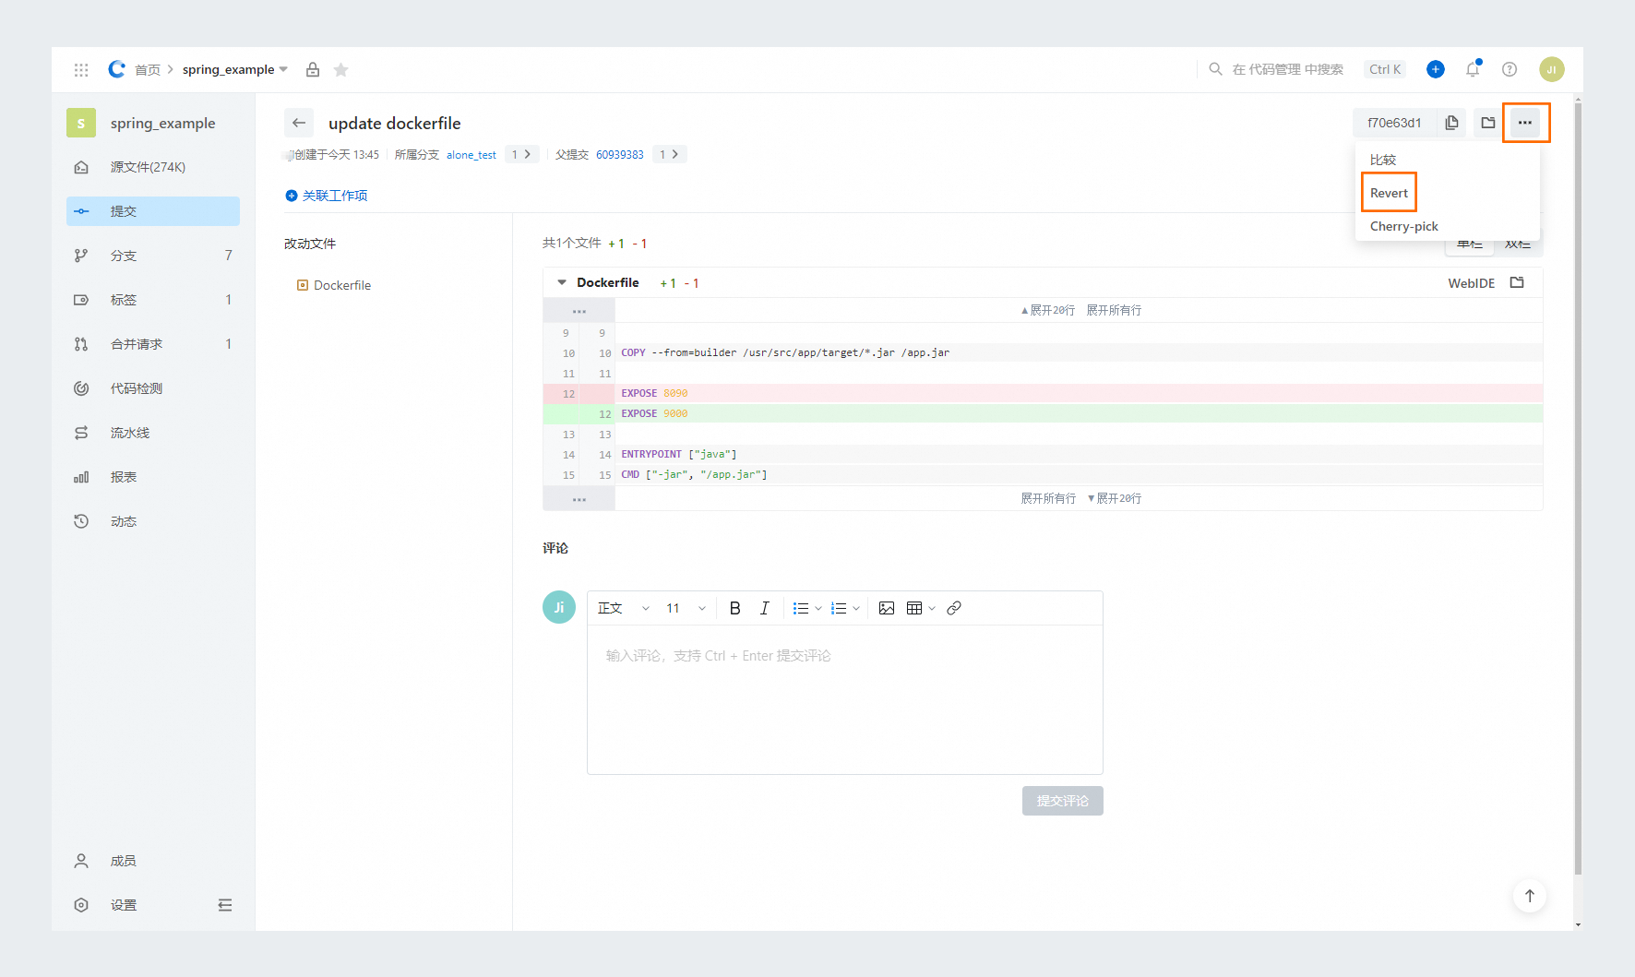Image resolution: width=1635 pixels, height=977 pixels.
Task: Open parent commit 60939383
Action: click(620, 155)
